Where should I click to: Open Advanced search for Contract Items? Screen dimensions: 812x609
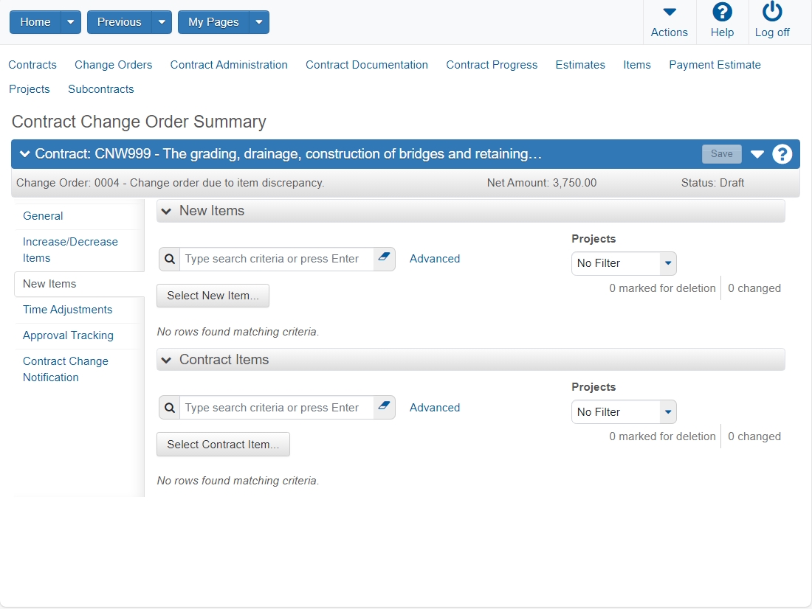435,408
